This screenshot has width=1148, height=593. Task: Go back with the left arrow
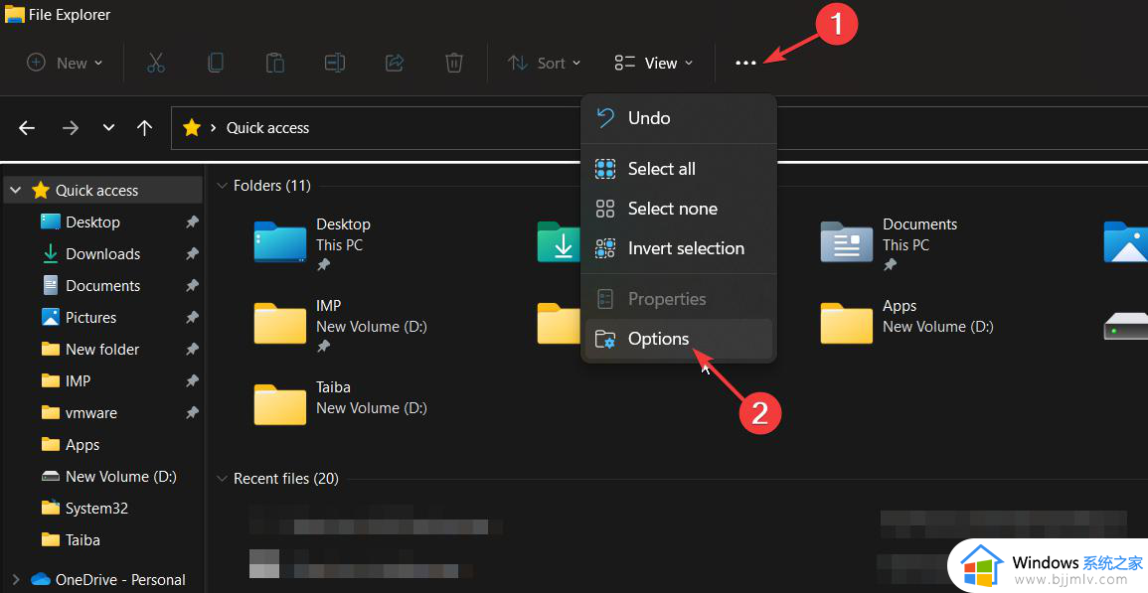pos(27,128)
